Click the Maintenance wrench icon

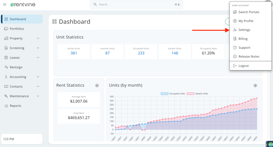pos(6,96)
